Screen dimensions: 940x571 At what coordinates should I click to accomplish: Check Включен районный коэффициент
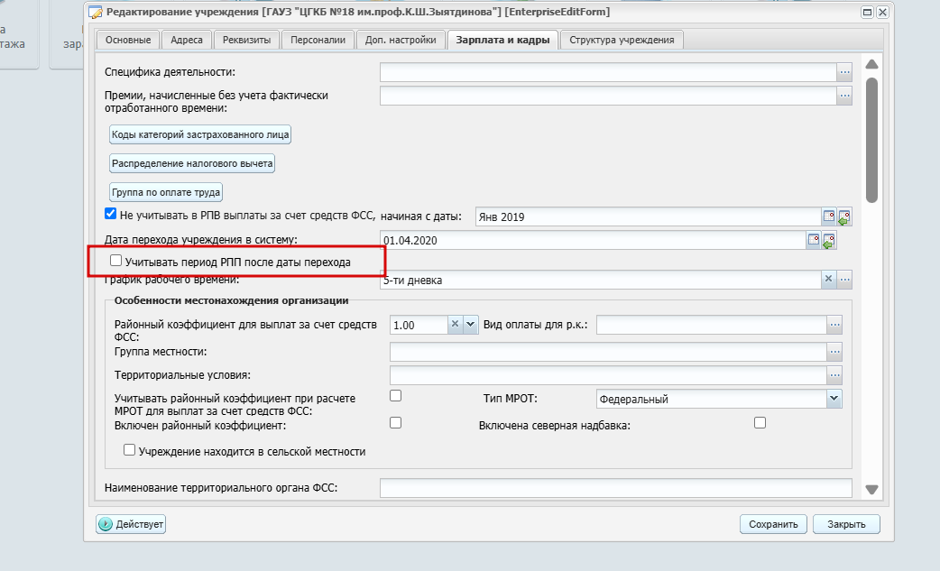pyautogui.click(x=396, y=423)
